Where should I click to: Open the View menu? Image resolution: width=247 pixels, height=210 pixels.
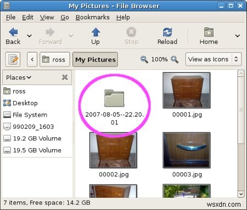click(47, 18)
